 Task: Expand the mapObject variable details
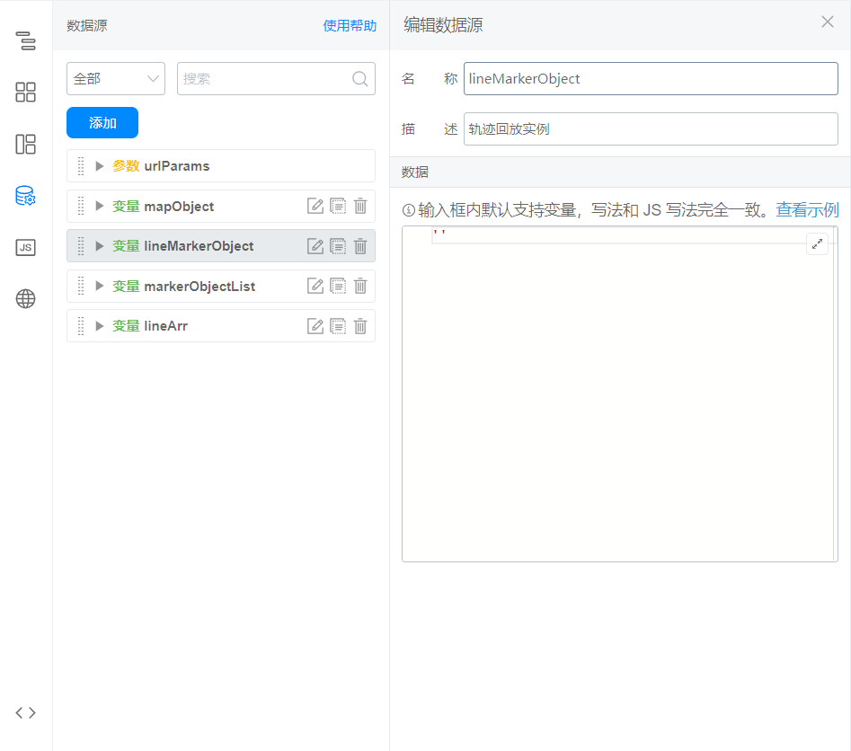100,207
